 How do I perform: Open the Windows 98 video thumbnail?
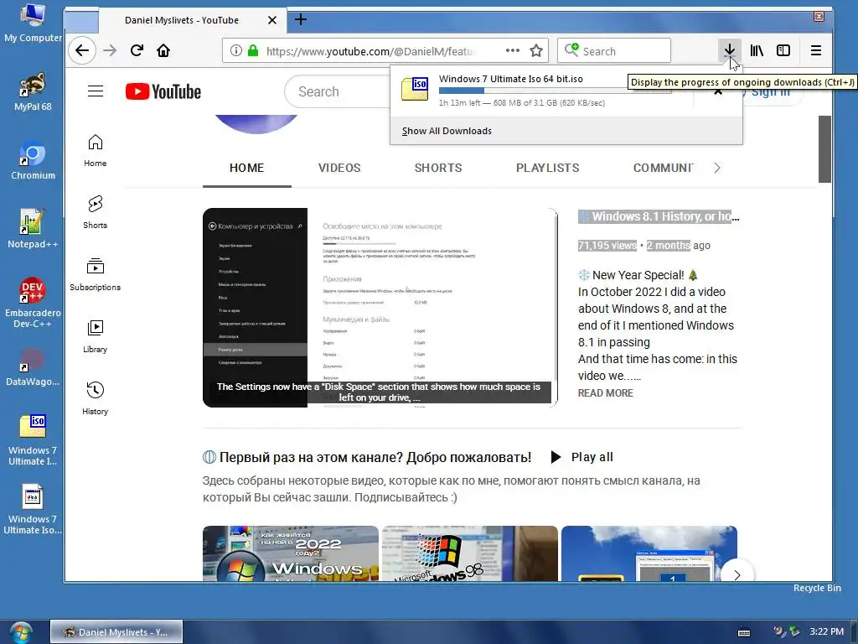(470, 553)
